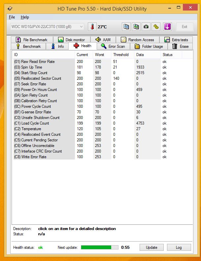Click the second copy screenshot icon
Image resolution: width=201 pixels, height=261 pixels.
136,27
